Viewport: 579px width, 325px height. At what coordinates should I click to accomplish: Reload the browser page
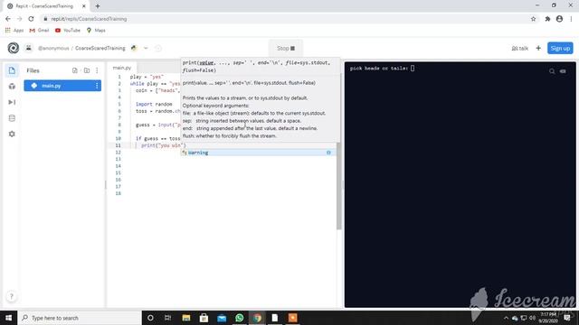[x=31, y=19]
